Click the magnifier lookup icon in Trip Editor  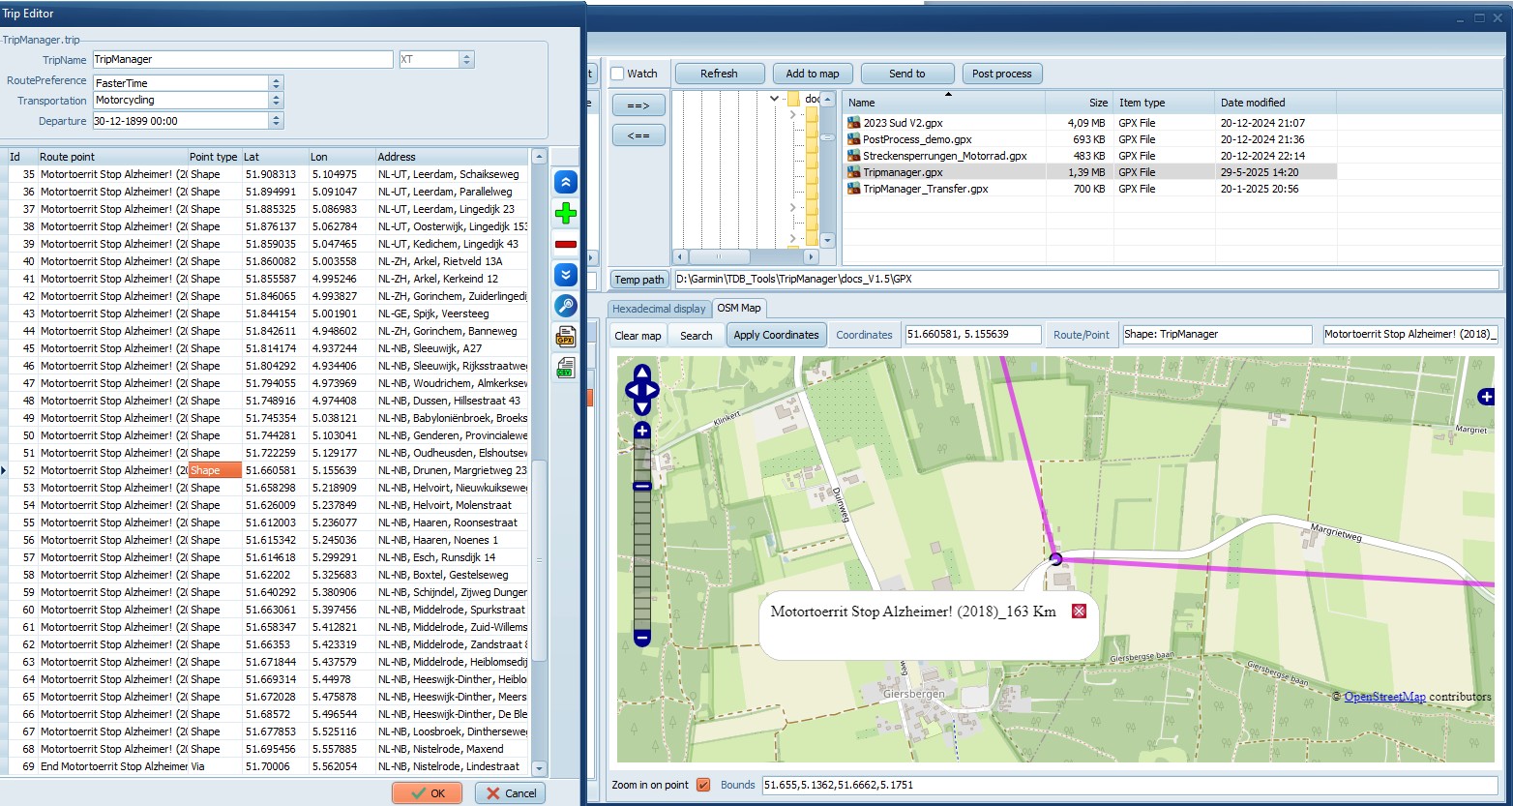566,306
